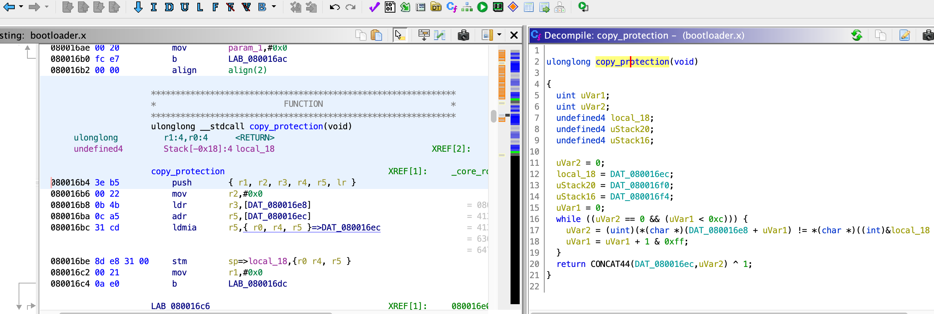Viewport: 934px width, 314px height.
Task: Open forward navigation history dropdown
Action: coord(46,7)
